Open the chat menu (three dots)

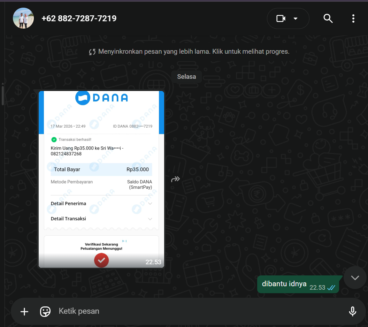(x=353, y=18)
